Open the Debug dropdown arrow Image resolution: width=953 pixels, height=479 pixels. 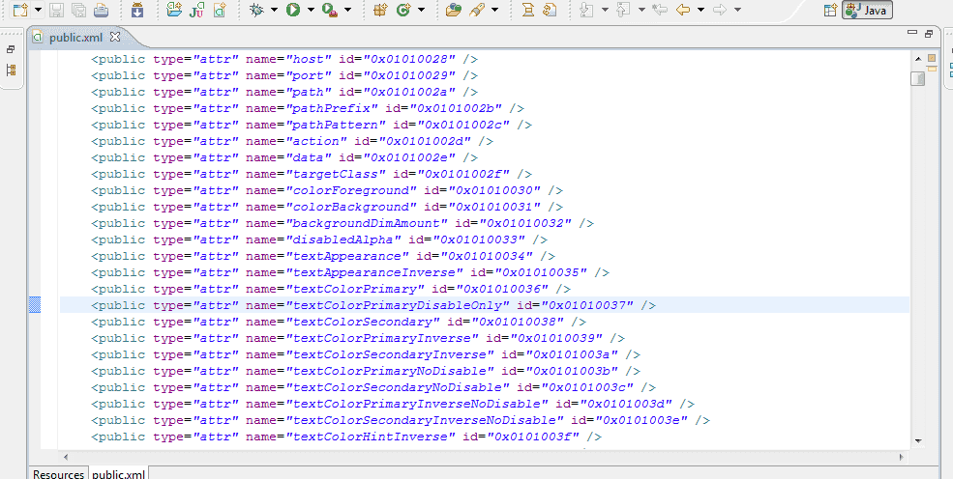(x=274, y=10)
